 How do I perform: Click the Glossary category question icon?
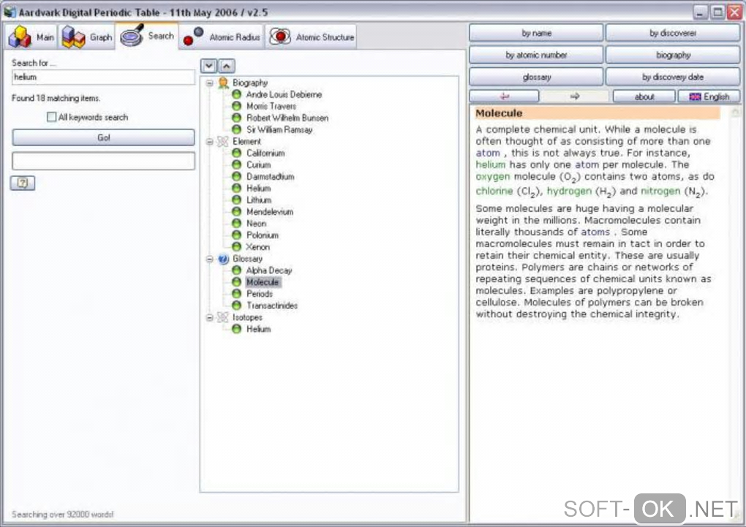tap(223, 259)
